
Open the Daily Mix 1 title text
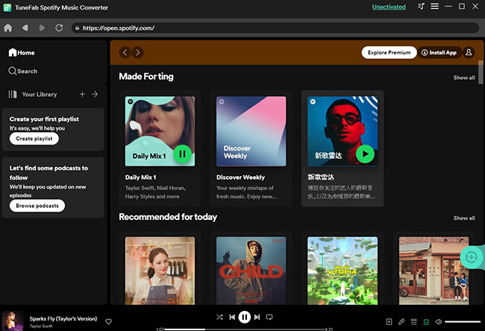[141, 177]
